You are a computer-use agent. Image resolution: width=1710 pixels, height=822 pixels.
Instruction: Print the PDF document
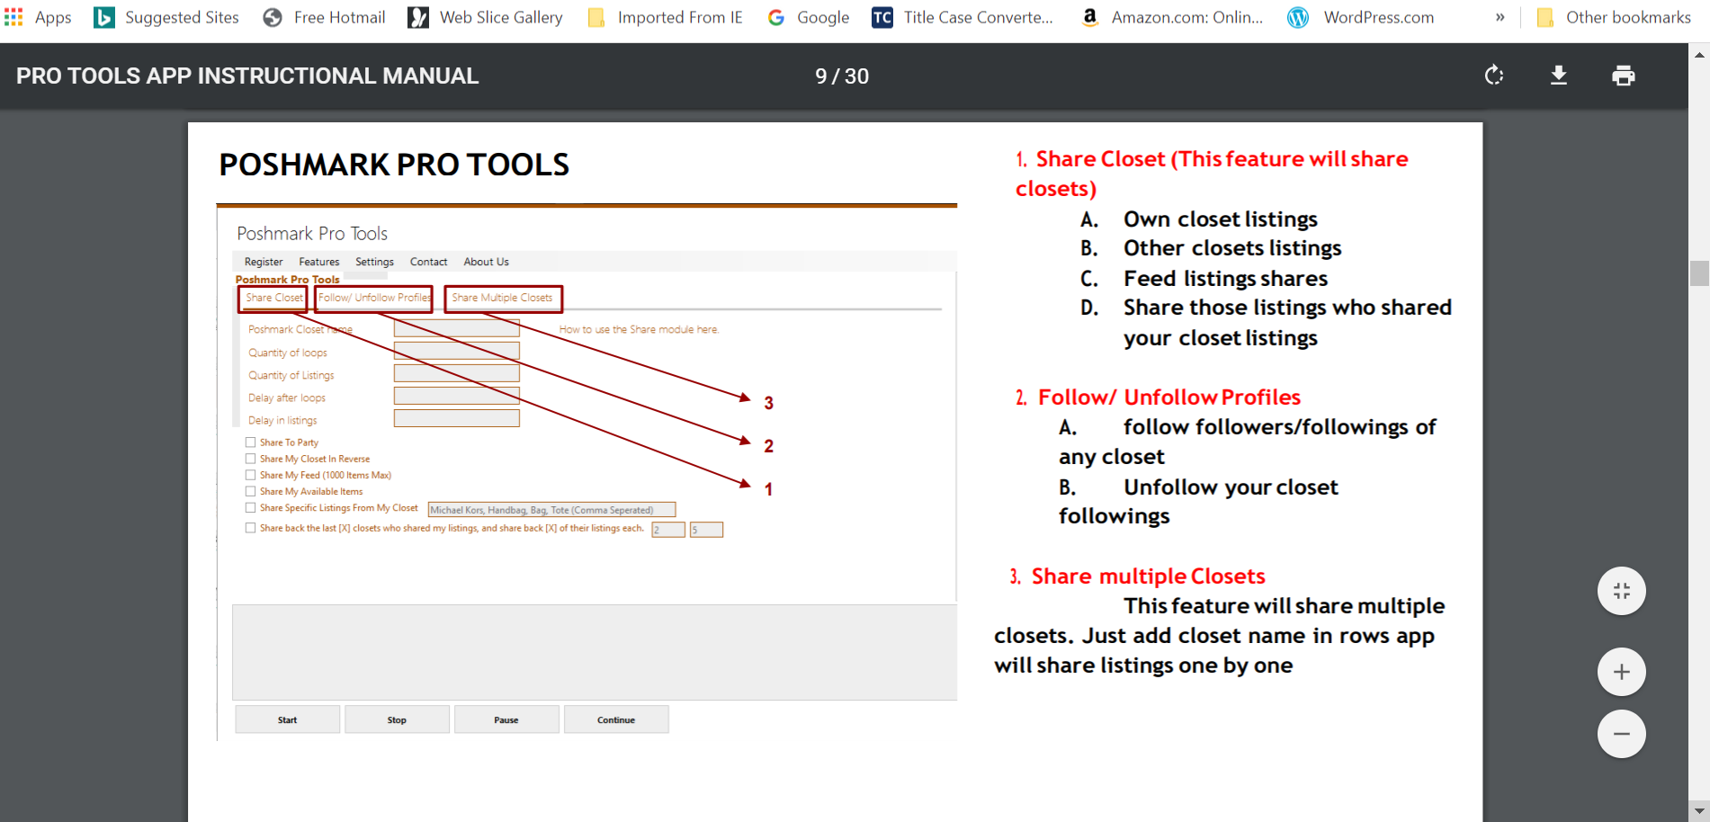coord(1624,76)
